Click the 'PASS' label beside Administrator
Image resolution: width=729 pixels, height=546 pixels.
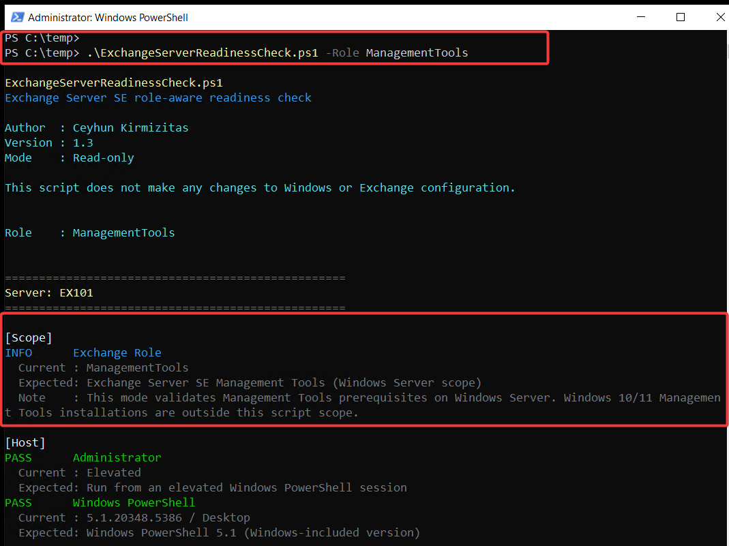pyautogui.click(x=18, y=457)
